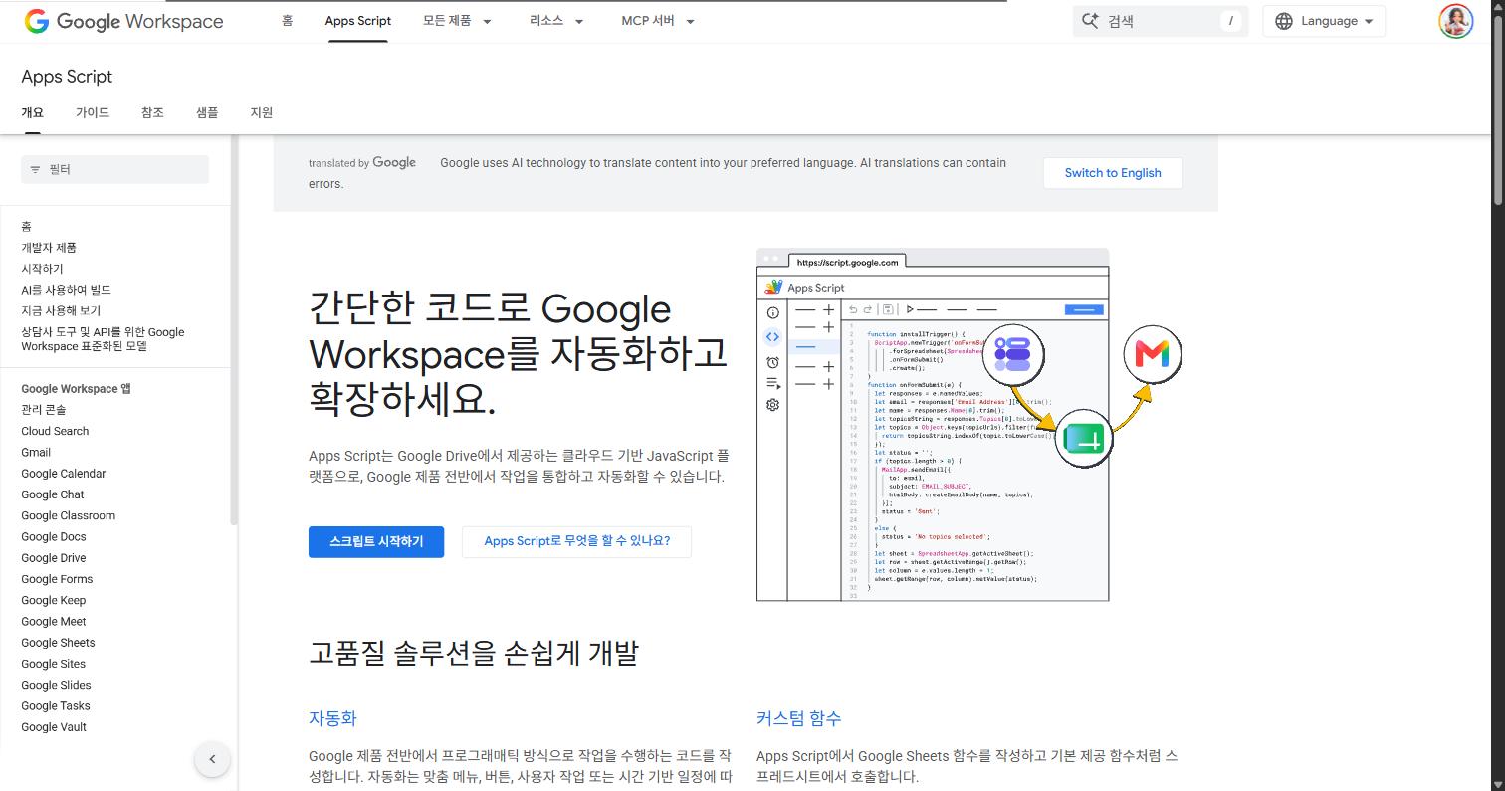The height and width of the screenshot is (791, 1505).
Task: Click the sidebar vertical scrollbar
Action: click(234, 328)
